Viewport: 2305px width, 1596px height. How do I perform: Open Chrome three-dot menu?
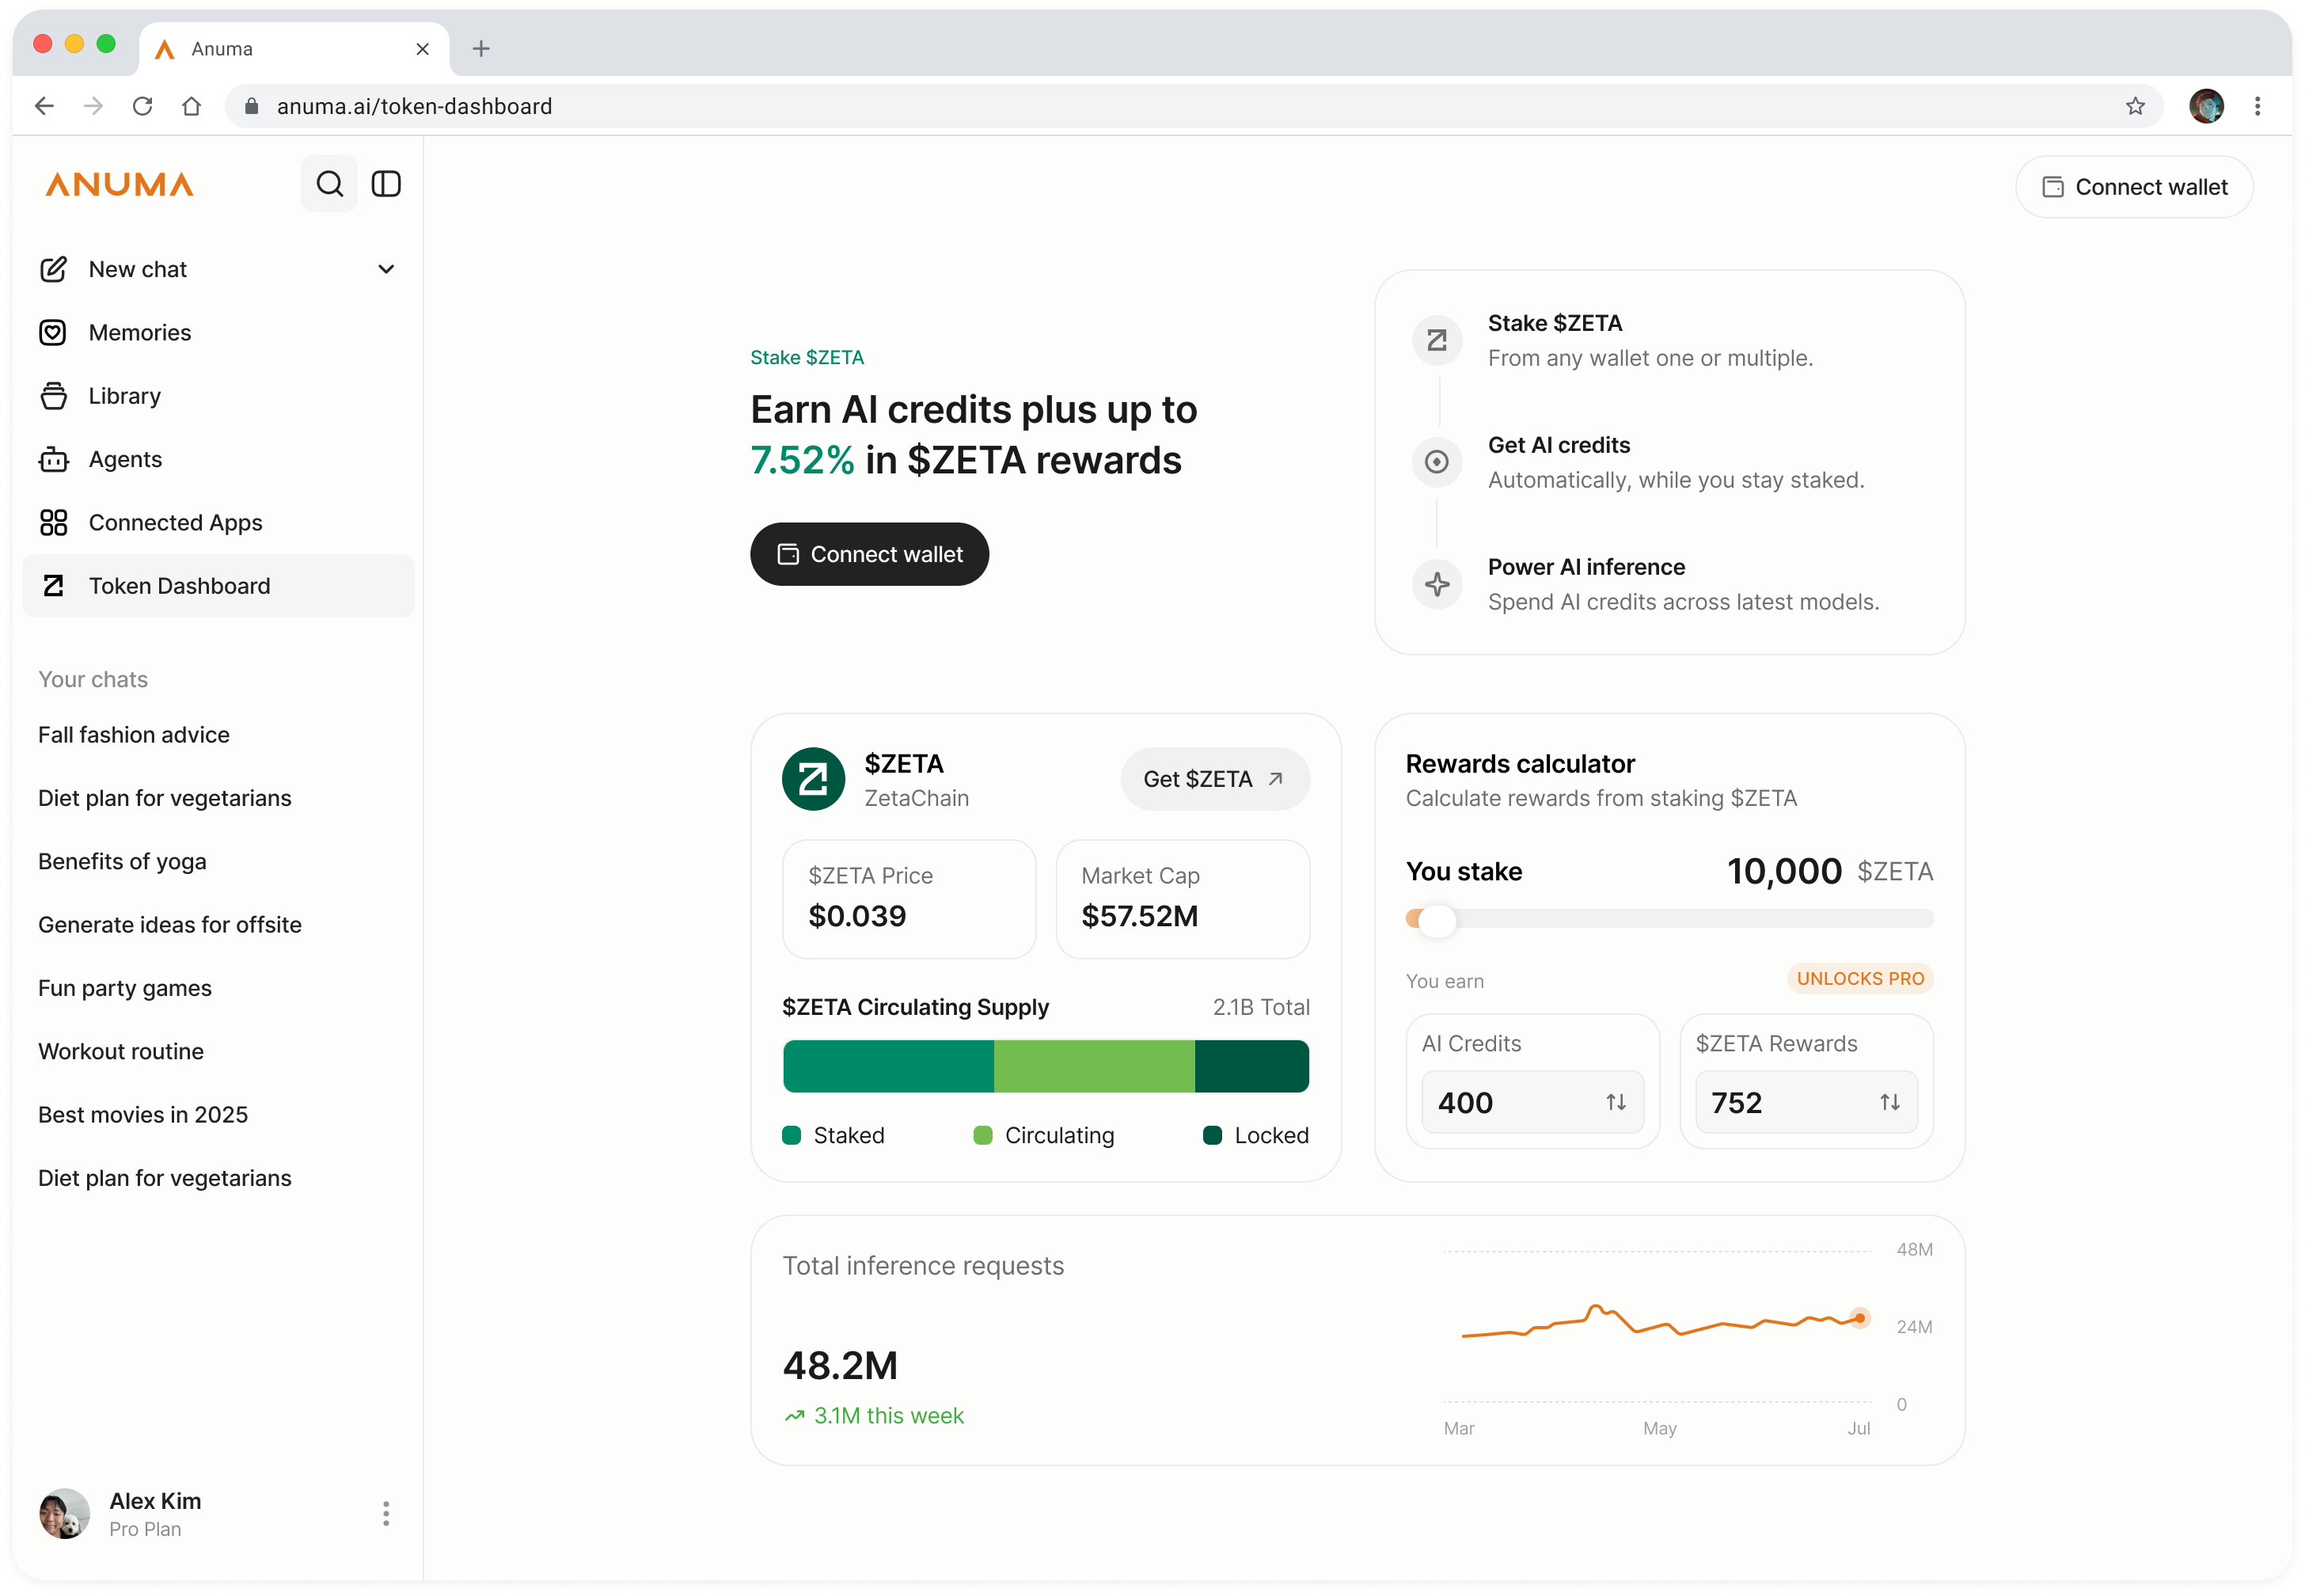2257,106
